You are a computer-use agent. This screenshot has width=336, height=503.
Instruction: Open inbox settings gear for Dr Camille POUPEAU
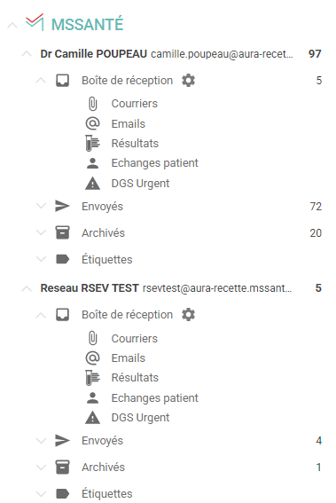tap(188, 80)
